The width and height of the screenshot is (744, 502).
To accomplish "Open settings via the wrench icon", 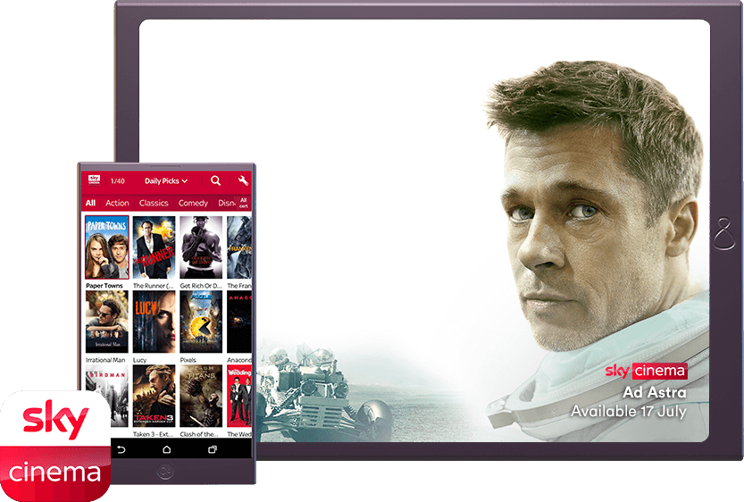I will coord(243,180).
